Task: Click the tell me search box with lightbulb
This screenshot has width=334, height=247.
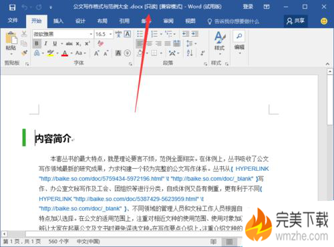Action: pos(233,21)
